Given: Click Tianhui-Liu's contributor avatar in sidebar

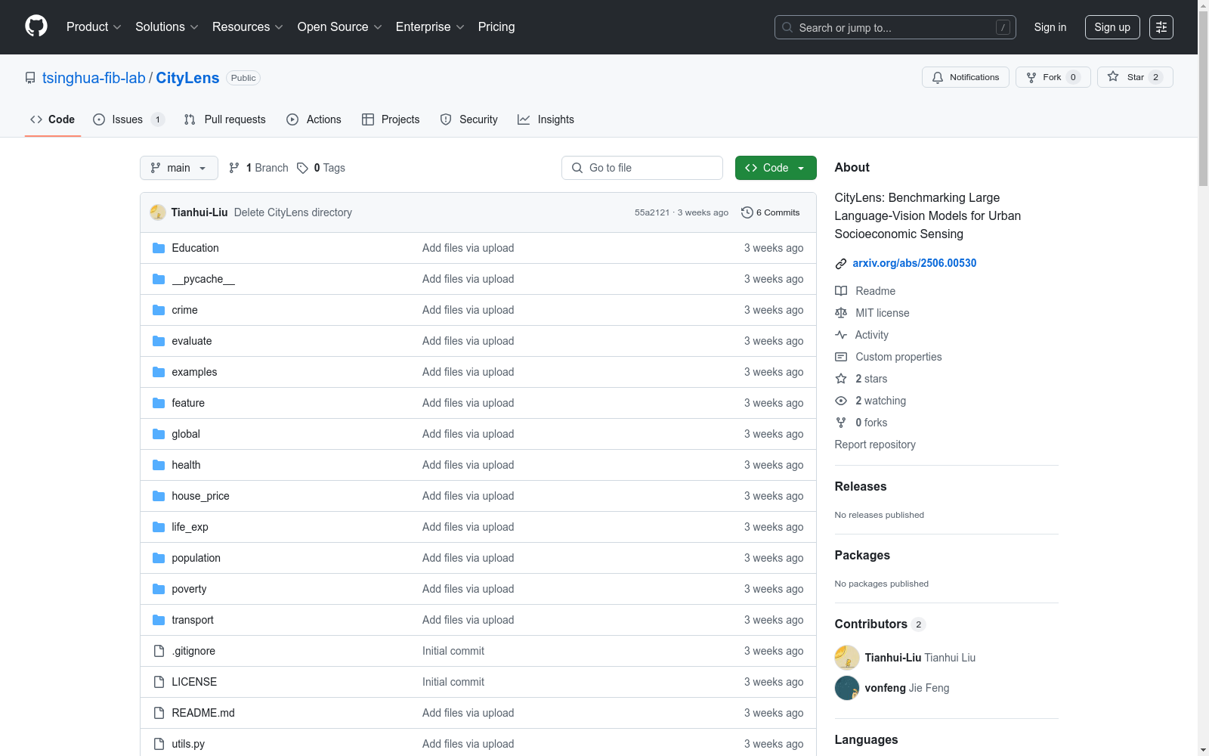Looking at the screenshot, I should 847,658.
